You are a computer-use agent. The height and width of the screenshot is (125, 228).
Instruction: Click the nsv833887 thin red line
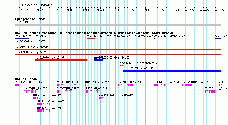[x=86, y=44]
